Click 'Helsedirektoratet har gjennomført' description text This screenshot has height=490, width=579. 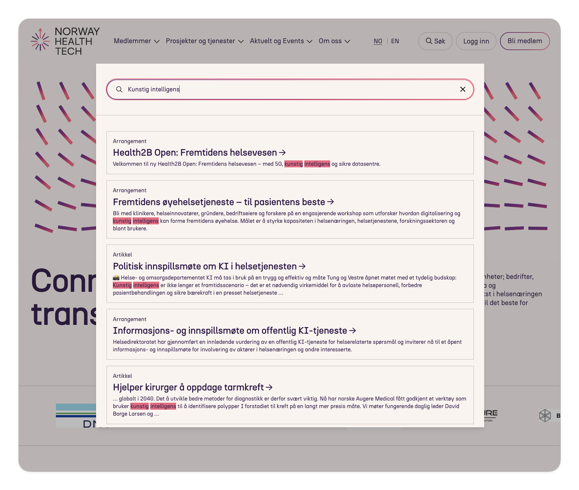click(x=287, y=346)
